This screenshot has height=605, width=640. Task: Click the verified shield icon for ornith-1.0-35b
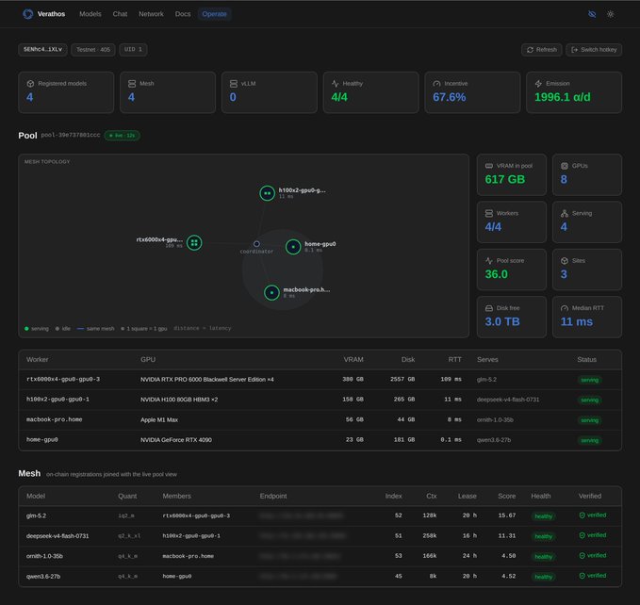[x=583, y=556]
